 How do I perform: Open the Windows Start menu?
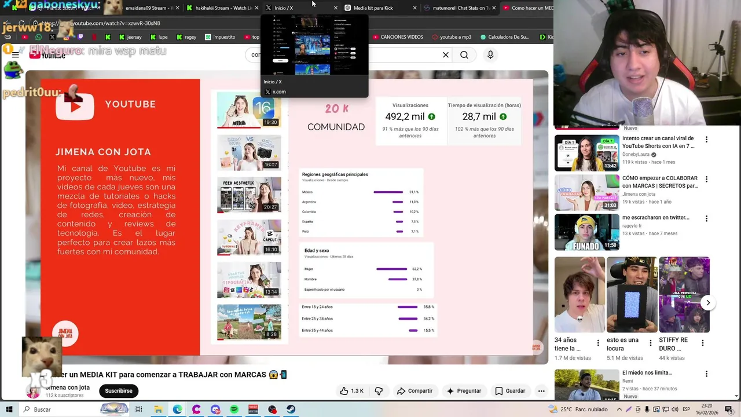click(9, 409)
